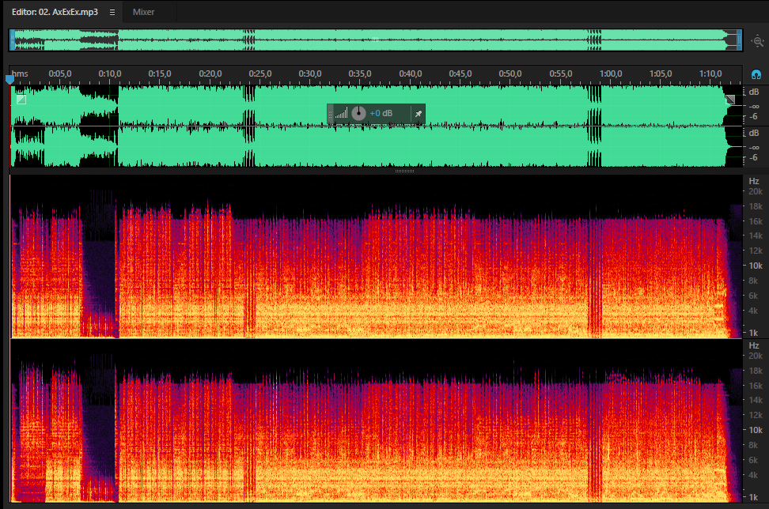Click the right-channel dB scale label
The width and height of the screenshot is (769, 509).
pos(754,133)
